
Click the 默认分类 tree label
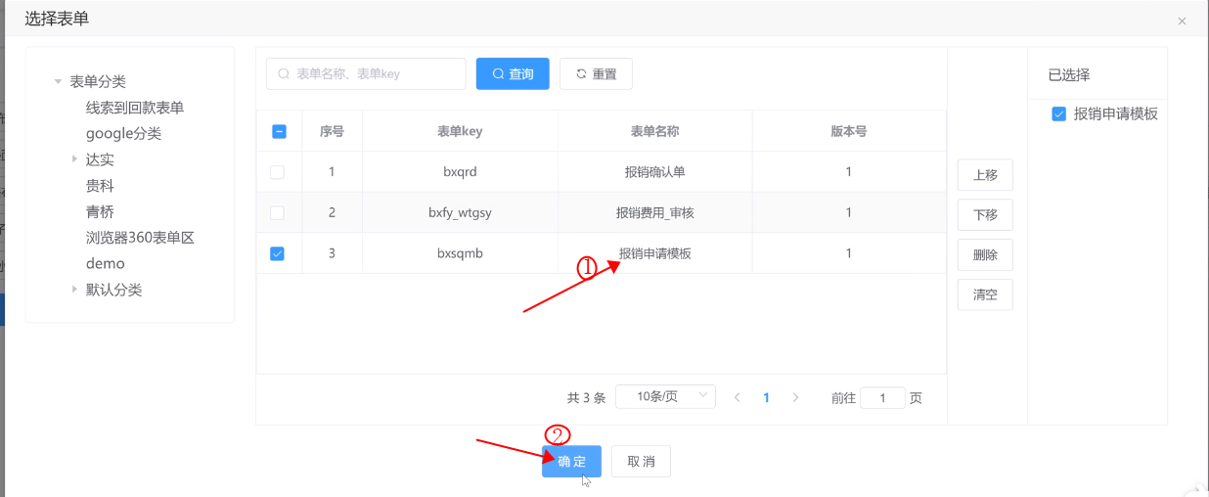tap(113, 290)
